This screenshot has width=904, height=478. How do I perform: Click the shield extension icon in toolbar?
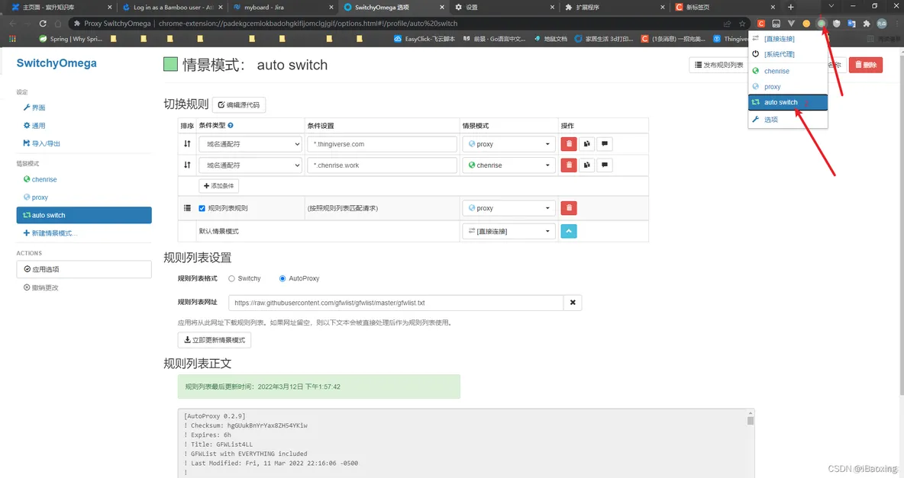[836, 24]
